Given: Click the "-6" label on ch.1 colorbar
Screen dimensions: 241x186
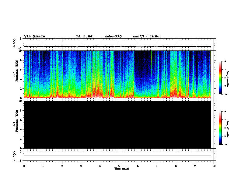Looking at the screenshot, I should click(225, 61).
